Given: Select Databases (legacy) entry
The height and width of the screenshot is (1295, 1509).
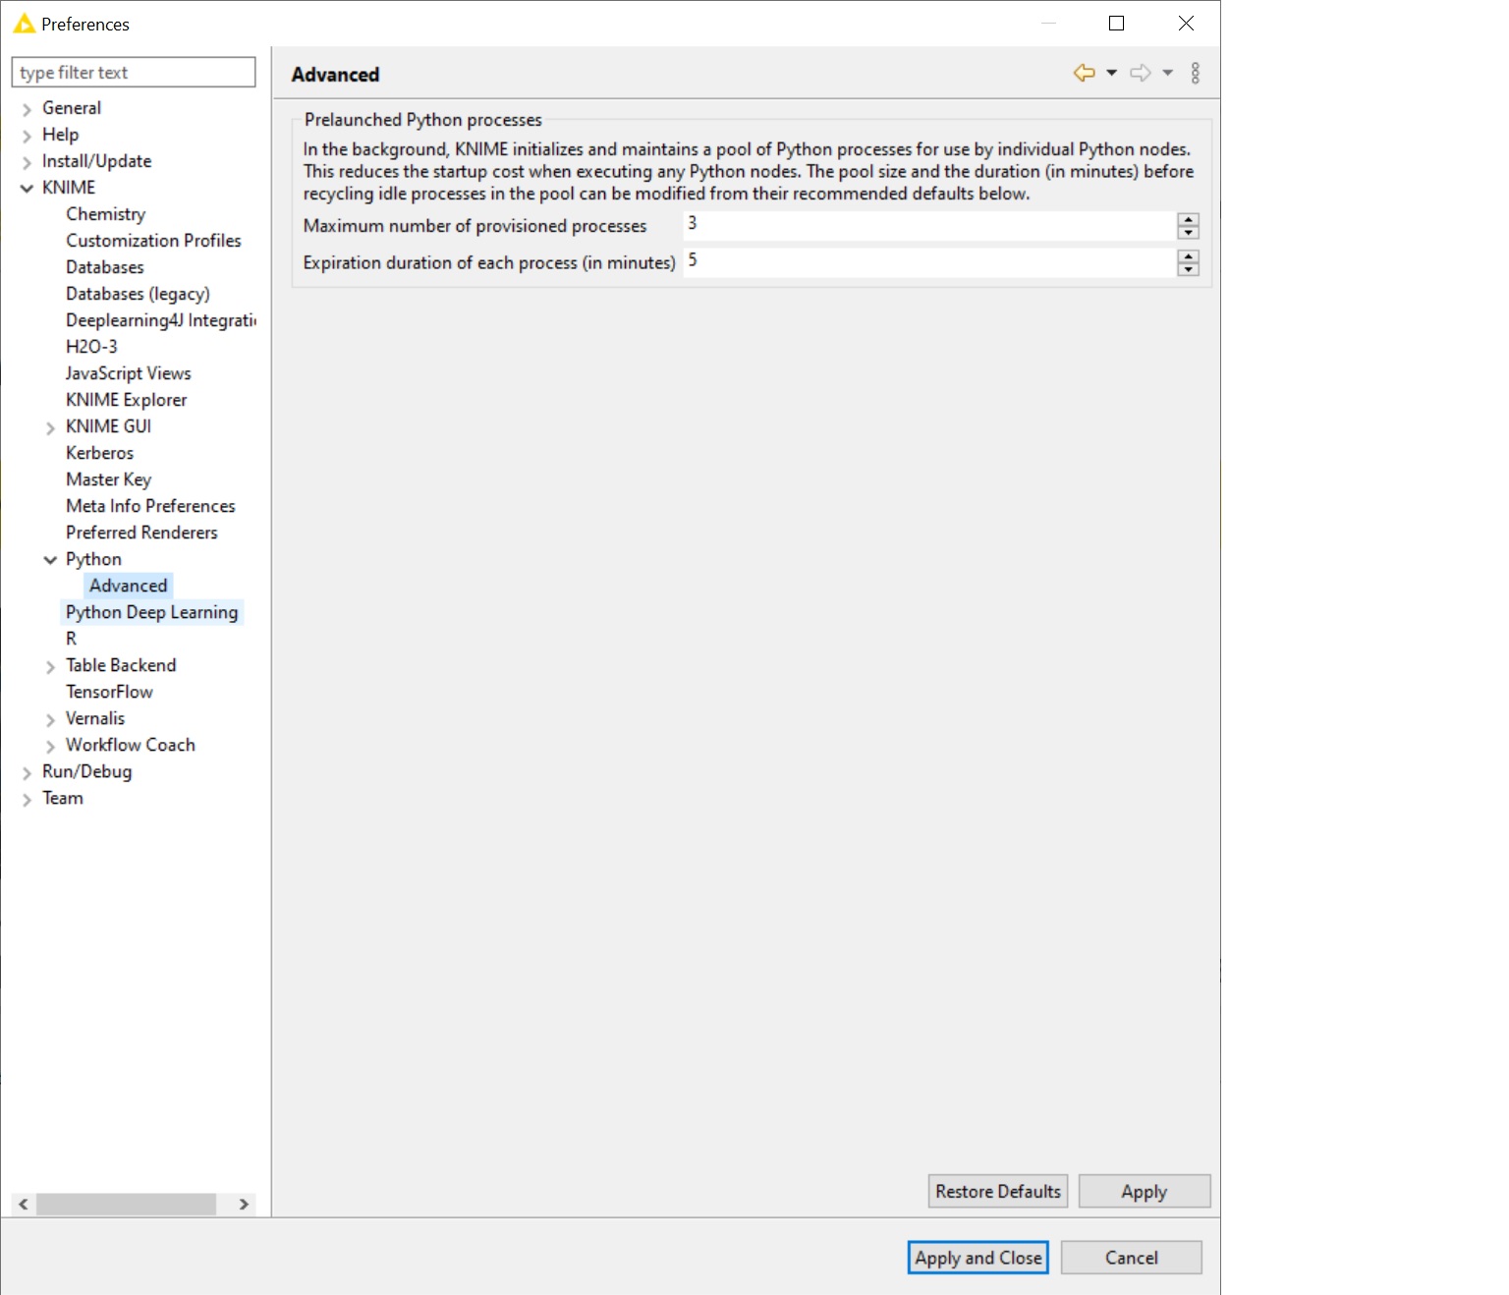Looking at the screenshot, I should 138,294.
